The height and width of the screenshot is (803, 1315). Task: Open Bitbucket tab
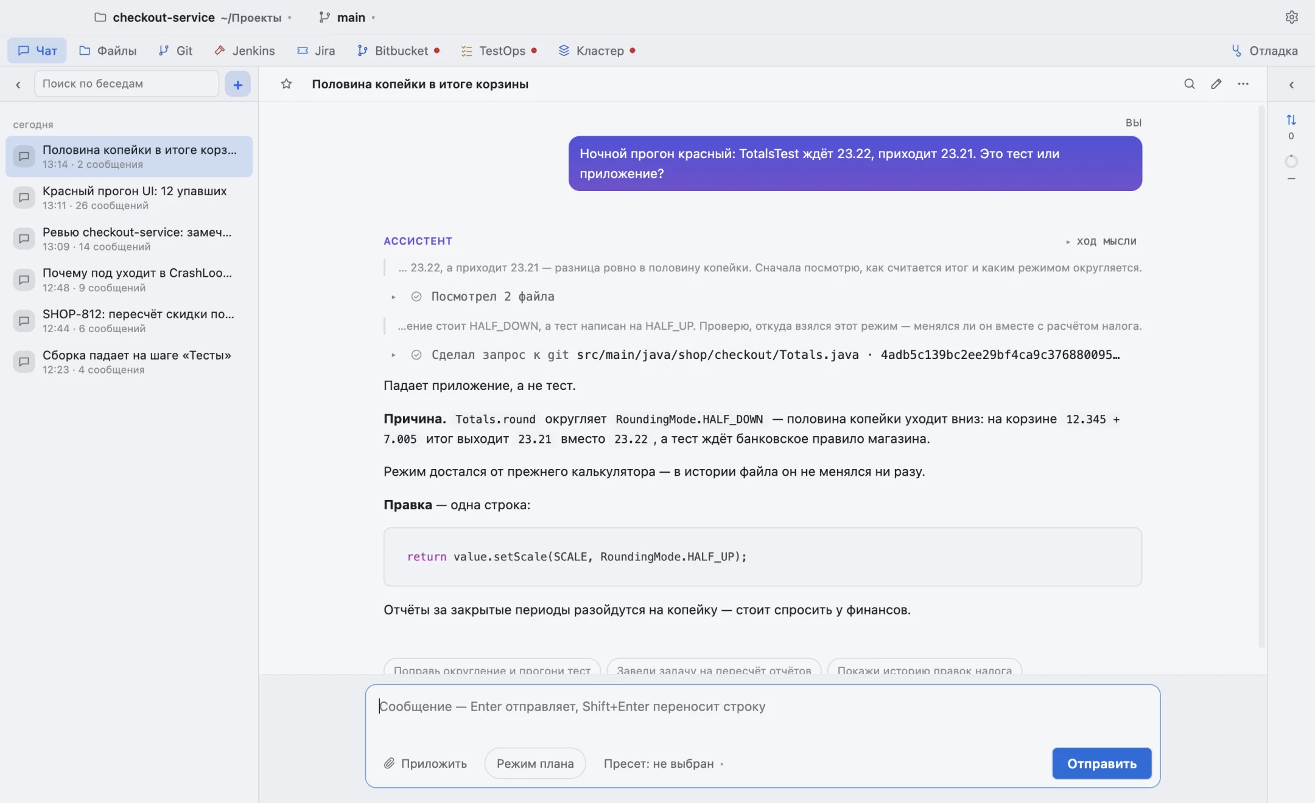[398, 50]
